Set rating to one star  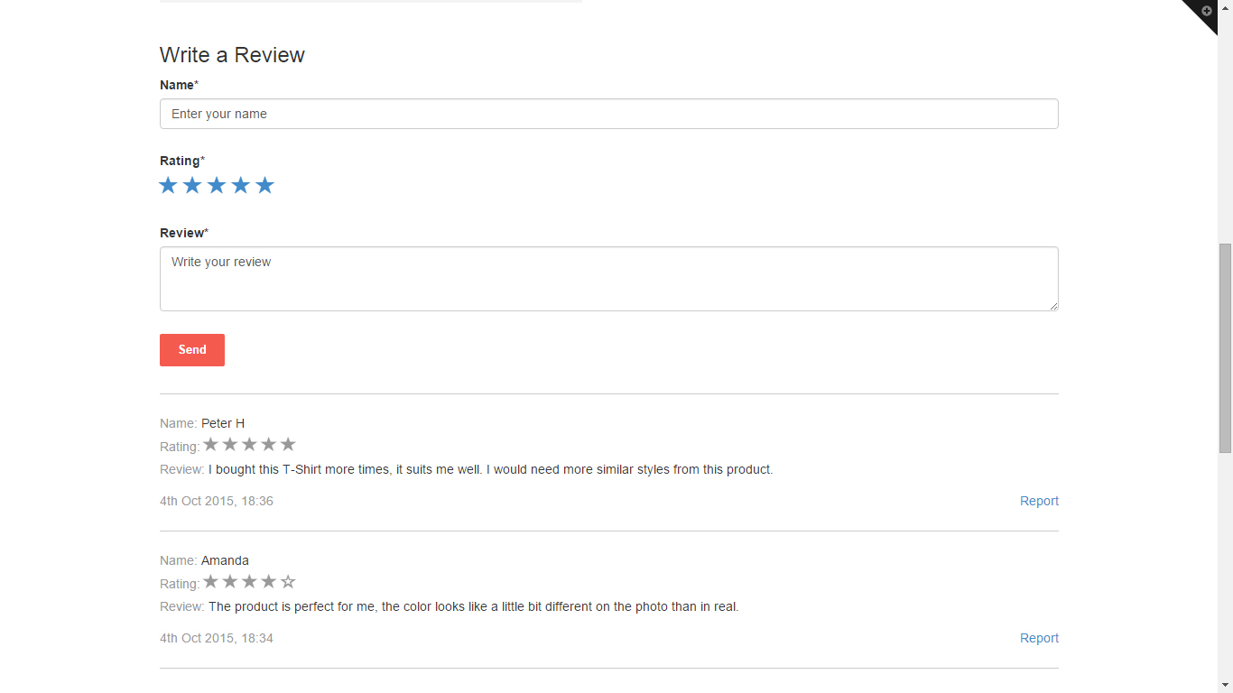(168, 186)
